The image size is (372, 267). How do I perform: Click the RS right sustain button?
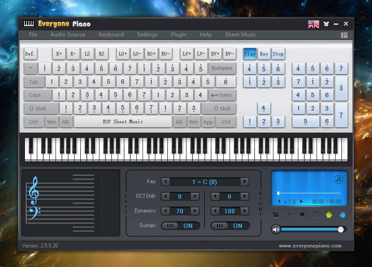[102, 54]
